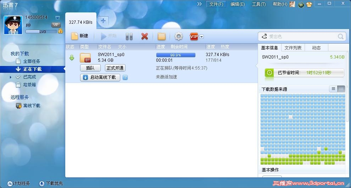Open the 帮助(H) menu
Viewport: 351px width, 188px height.
coord(280,4)
